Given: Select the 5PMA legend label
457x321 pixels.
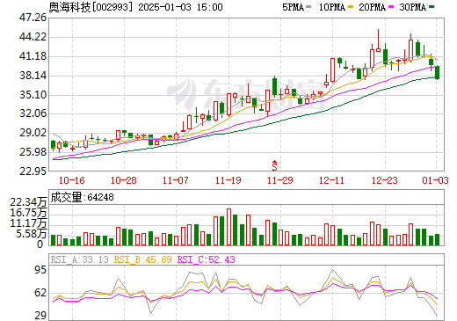Looking at the screenshot, I should [293, 7].
